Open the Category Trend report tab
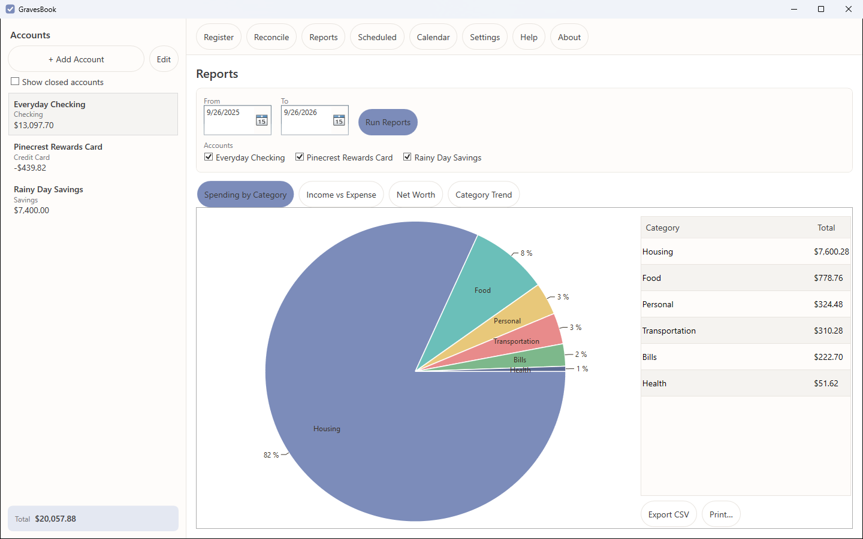863x539 pixels. (x=484, y=195)
